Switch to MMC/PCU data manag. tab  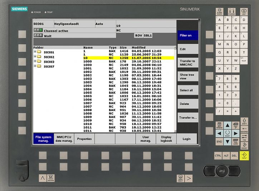[x=64, y=139]
